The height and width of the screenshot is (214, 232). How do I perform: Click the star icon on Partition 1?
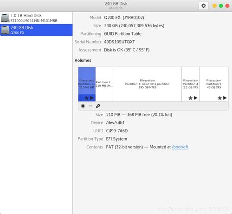[87, 98]
